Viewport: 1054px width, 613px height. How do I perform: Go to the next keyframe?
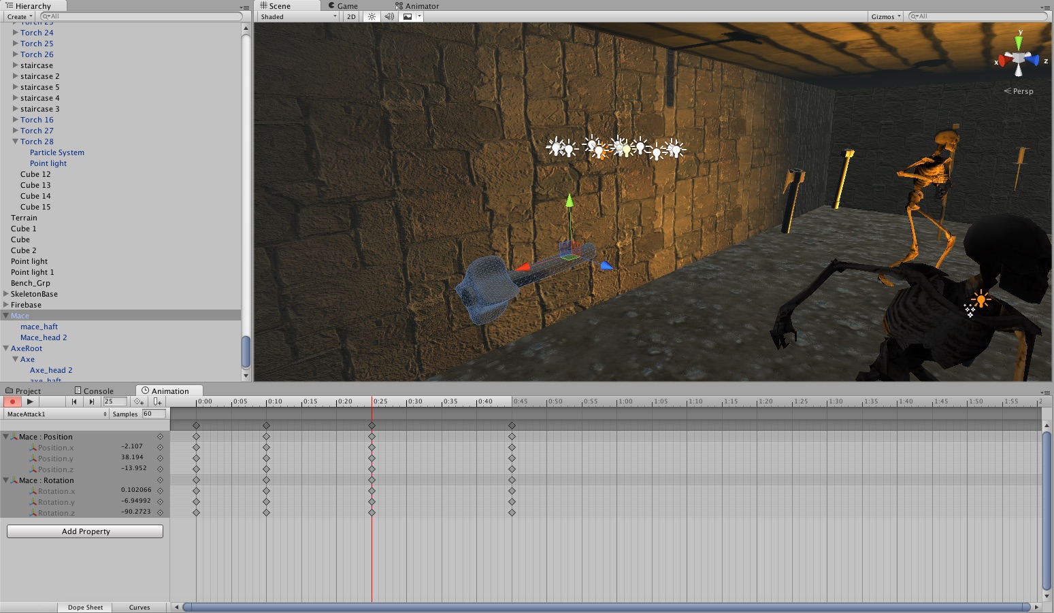[x=92, y=402]
